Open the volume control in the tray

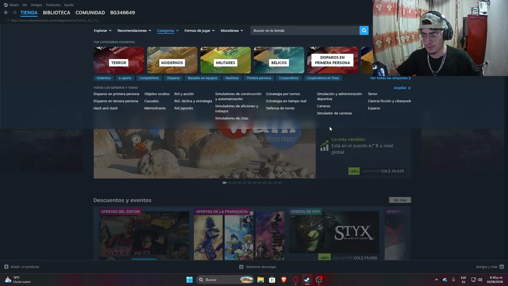click(x=480, y=280)
